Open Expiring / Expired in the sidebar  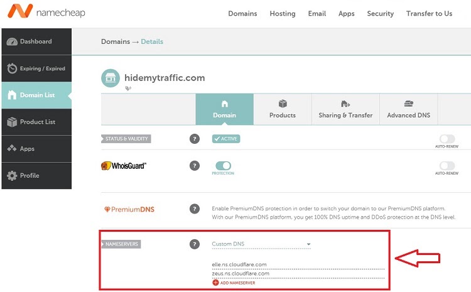(36, 68)
